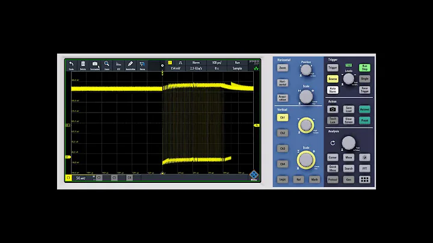The image size is (433, 243).
Task: Open the Sample acquisition mode field
Action: (237, 68)
